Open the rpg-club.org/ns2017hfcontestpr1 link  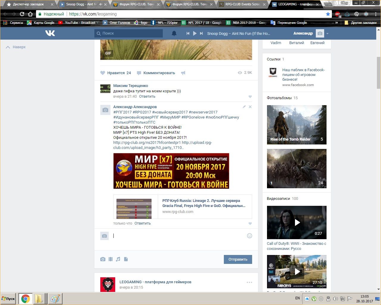[147, 142]
